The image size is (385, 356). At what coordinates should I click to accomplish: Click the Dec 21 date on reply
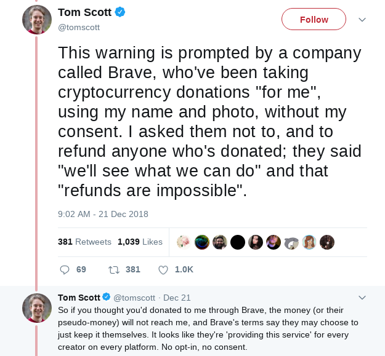177,298
